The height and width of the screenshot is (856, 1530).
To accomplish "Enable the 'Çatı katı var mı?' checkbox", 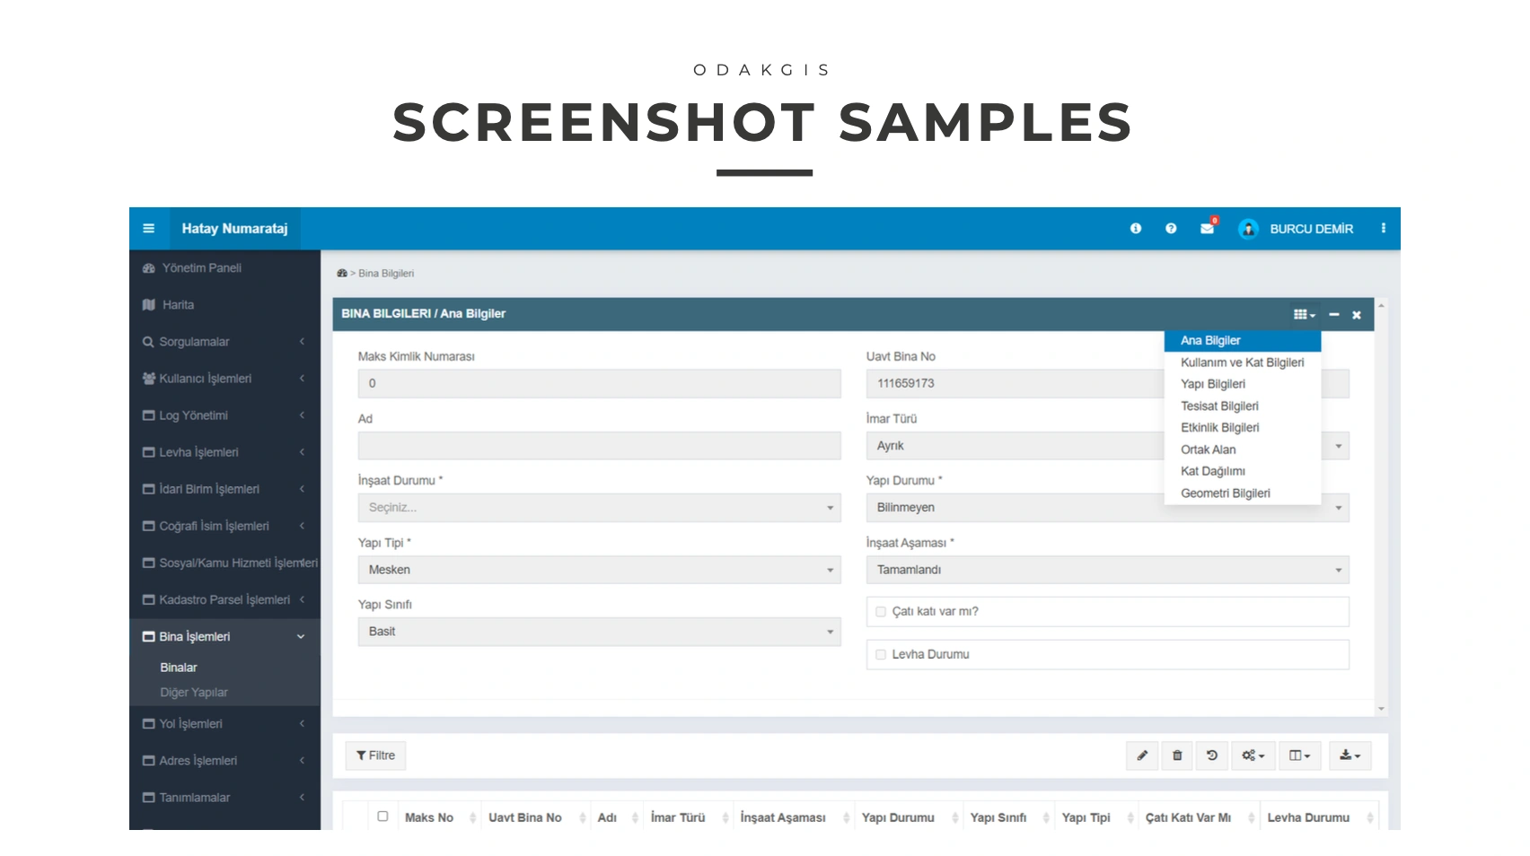I will [x=881, y=612].
